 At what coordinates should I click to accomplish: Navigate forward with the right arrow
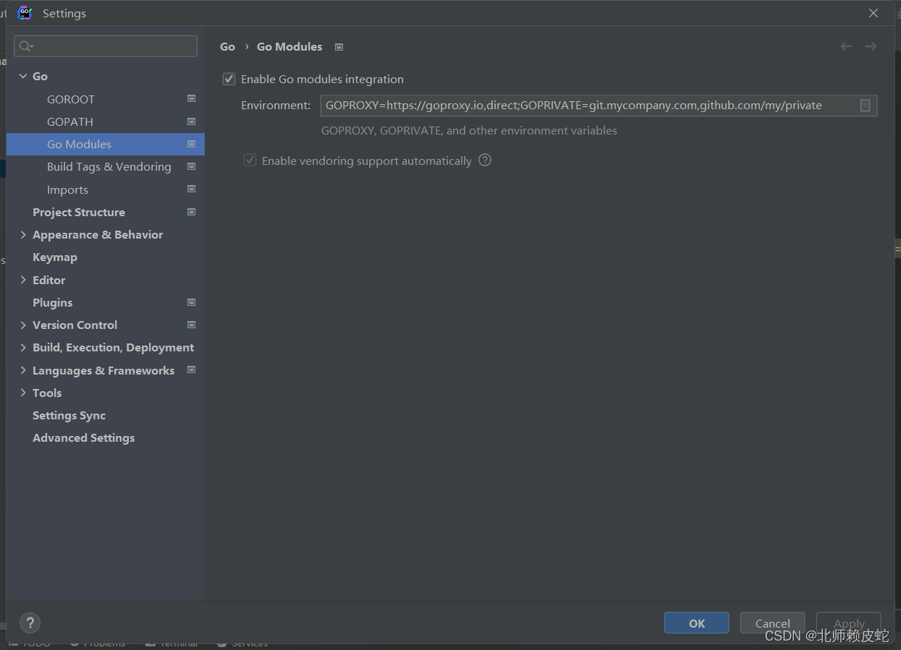click(871, 46)
